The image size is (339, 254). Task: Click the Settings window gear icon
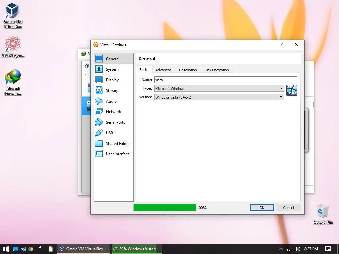pyautogui.click(x=96, y=45)
